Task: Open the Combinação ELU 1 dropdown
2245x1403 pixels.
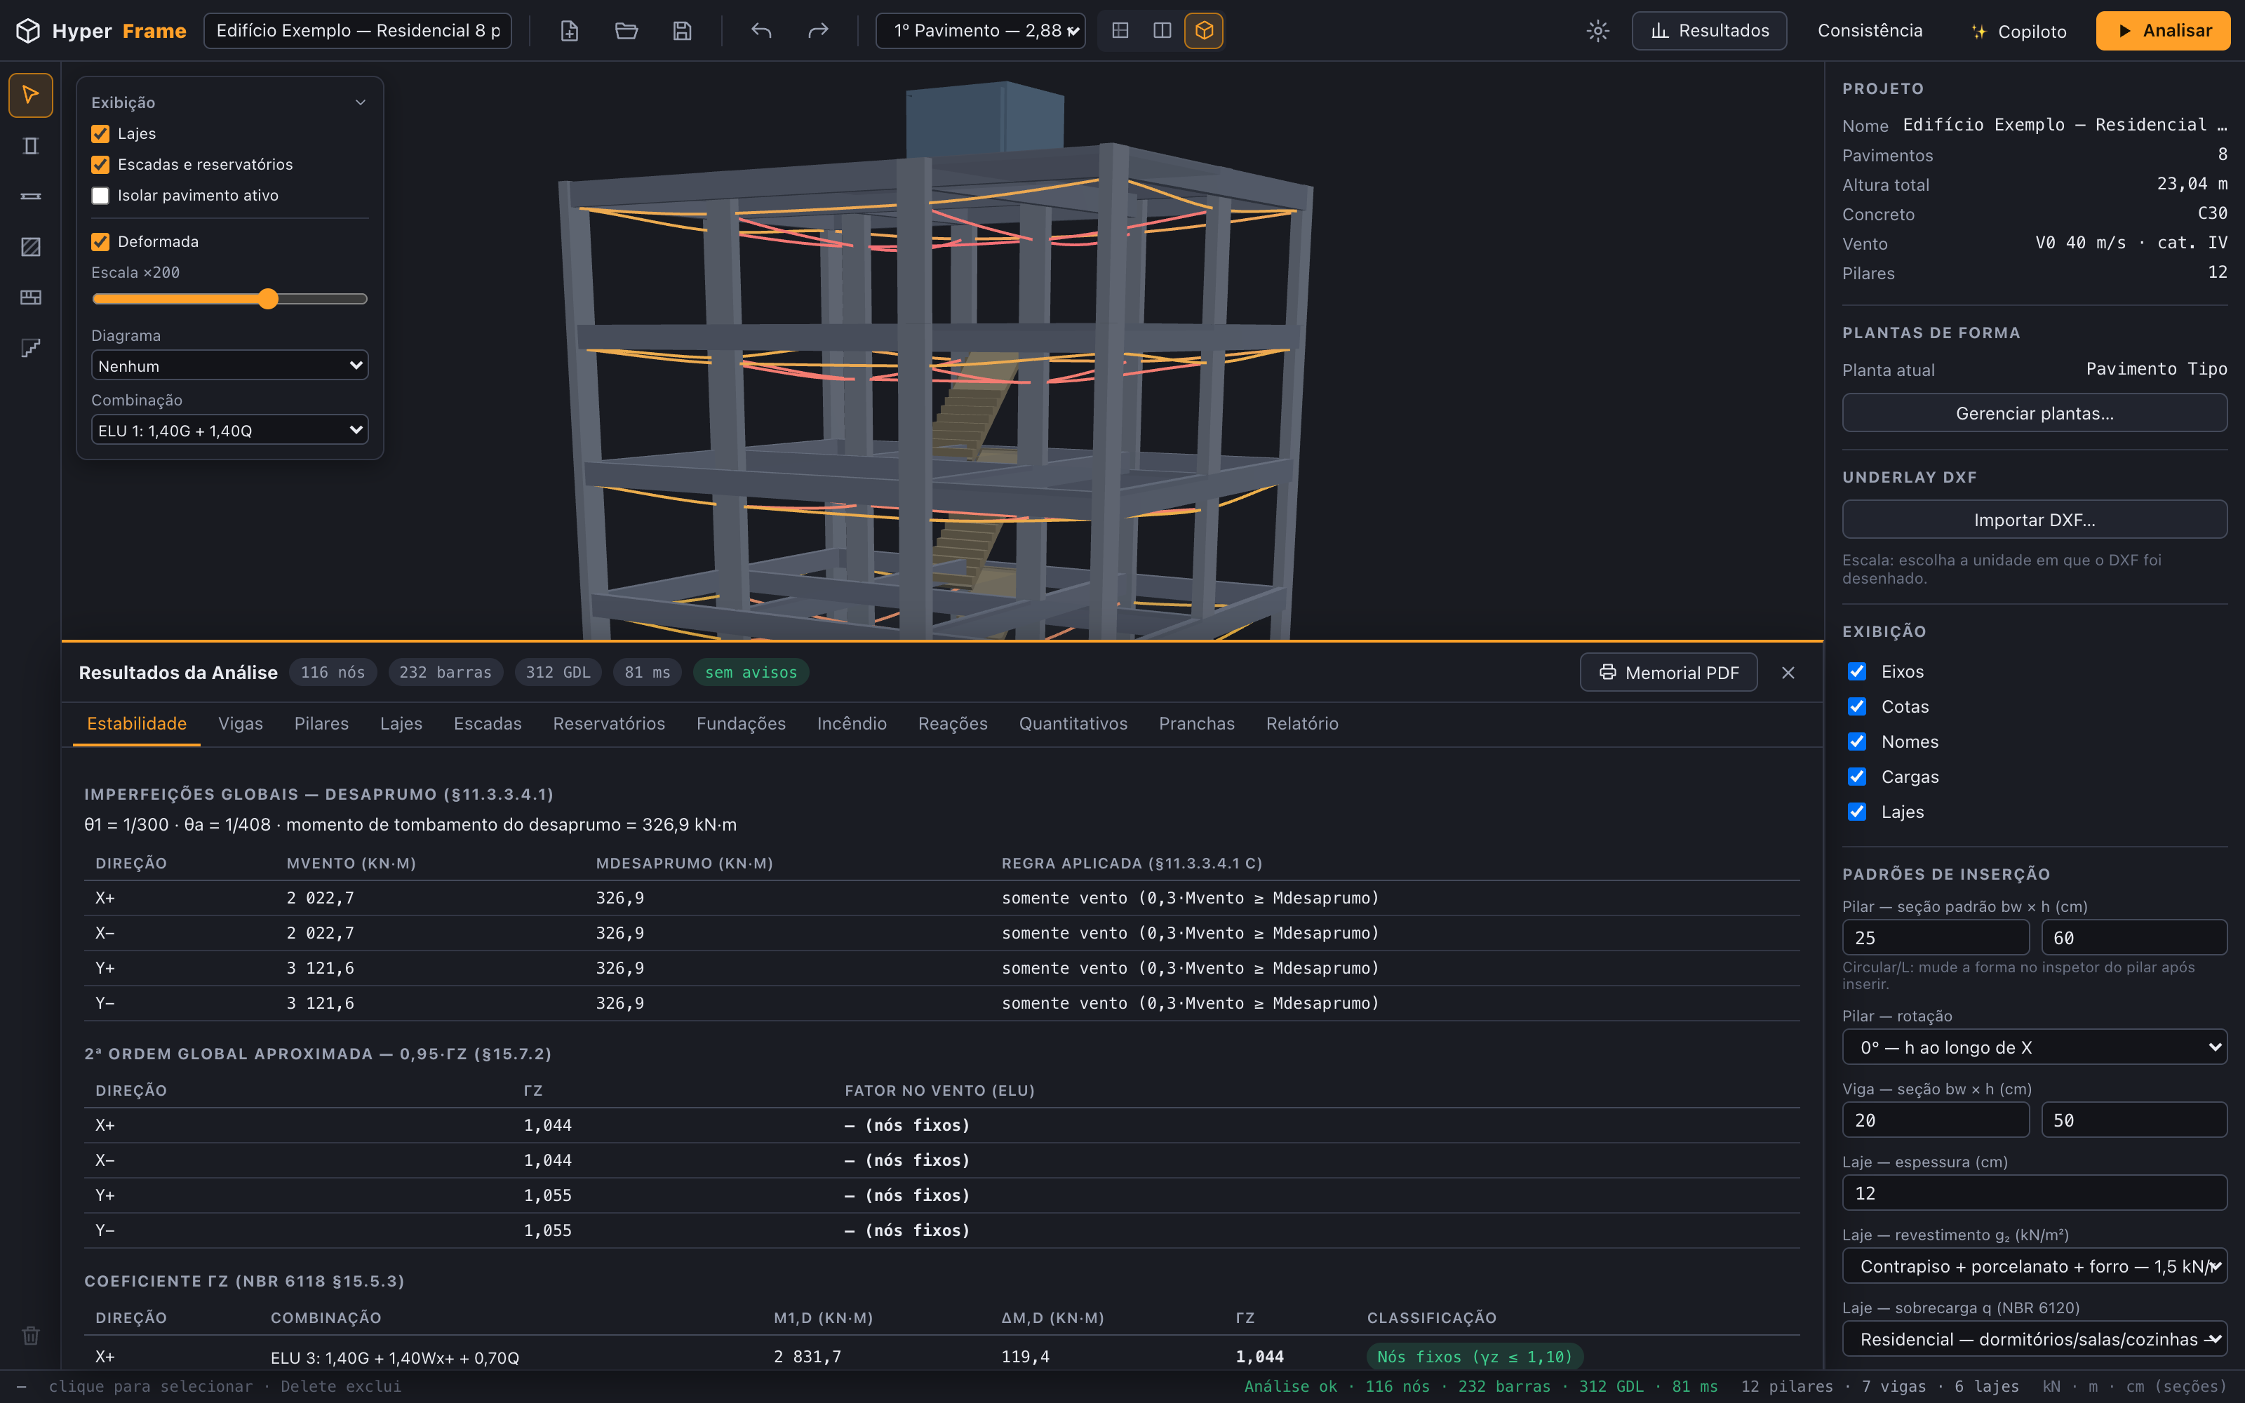Action: coord(230,431)
